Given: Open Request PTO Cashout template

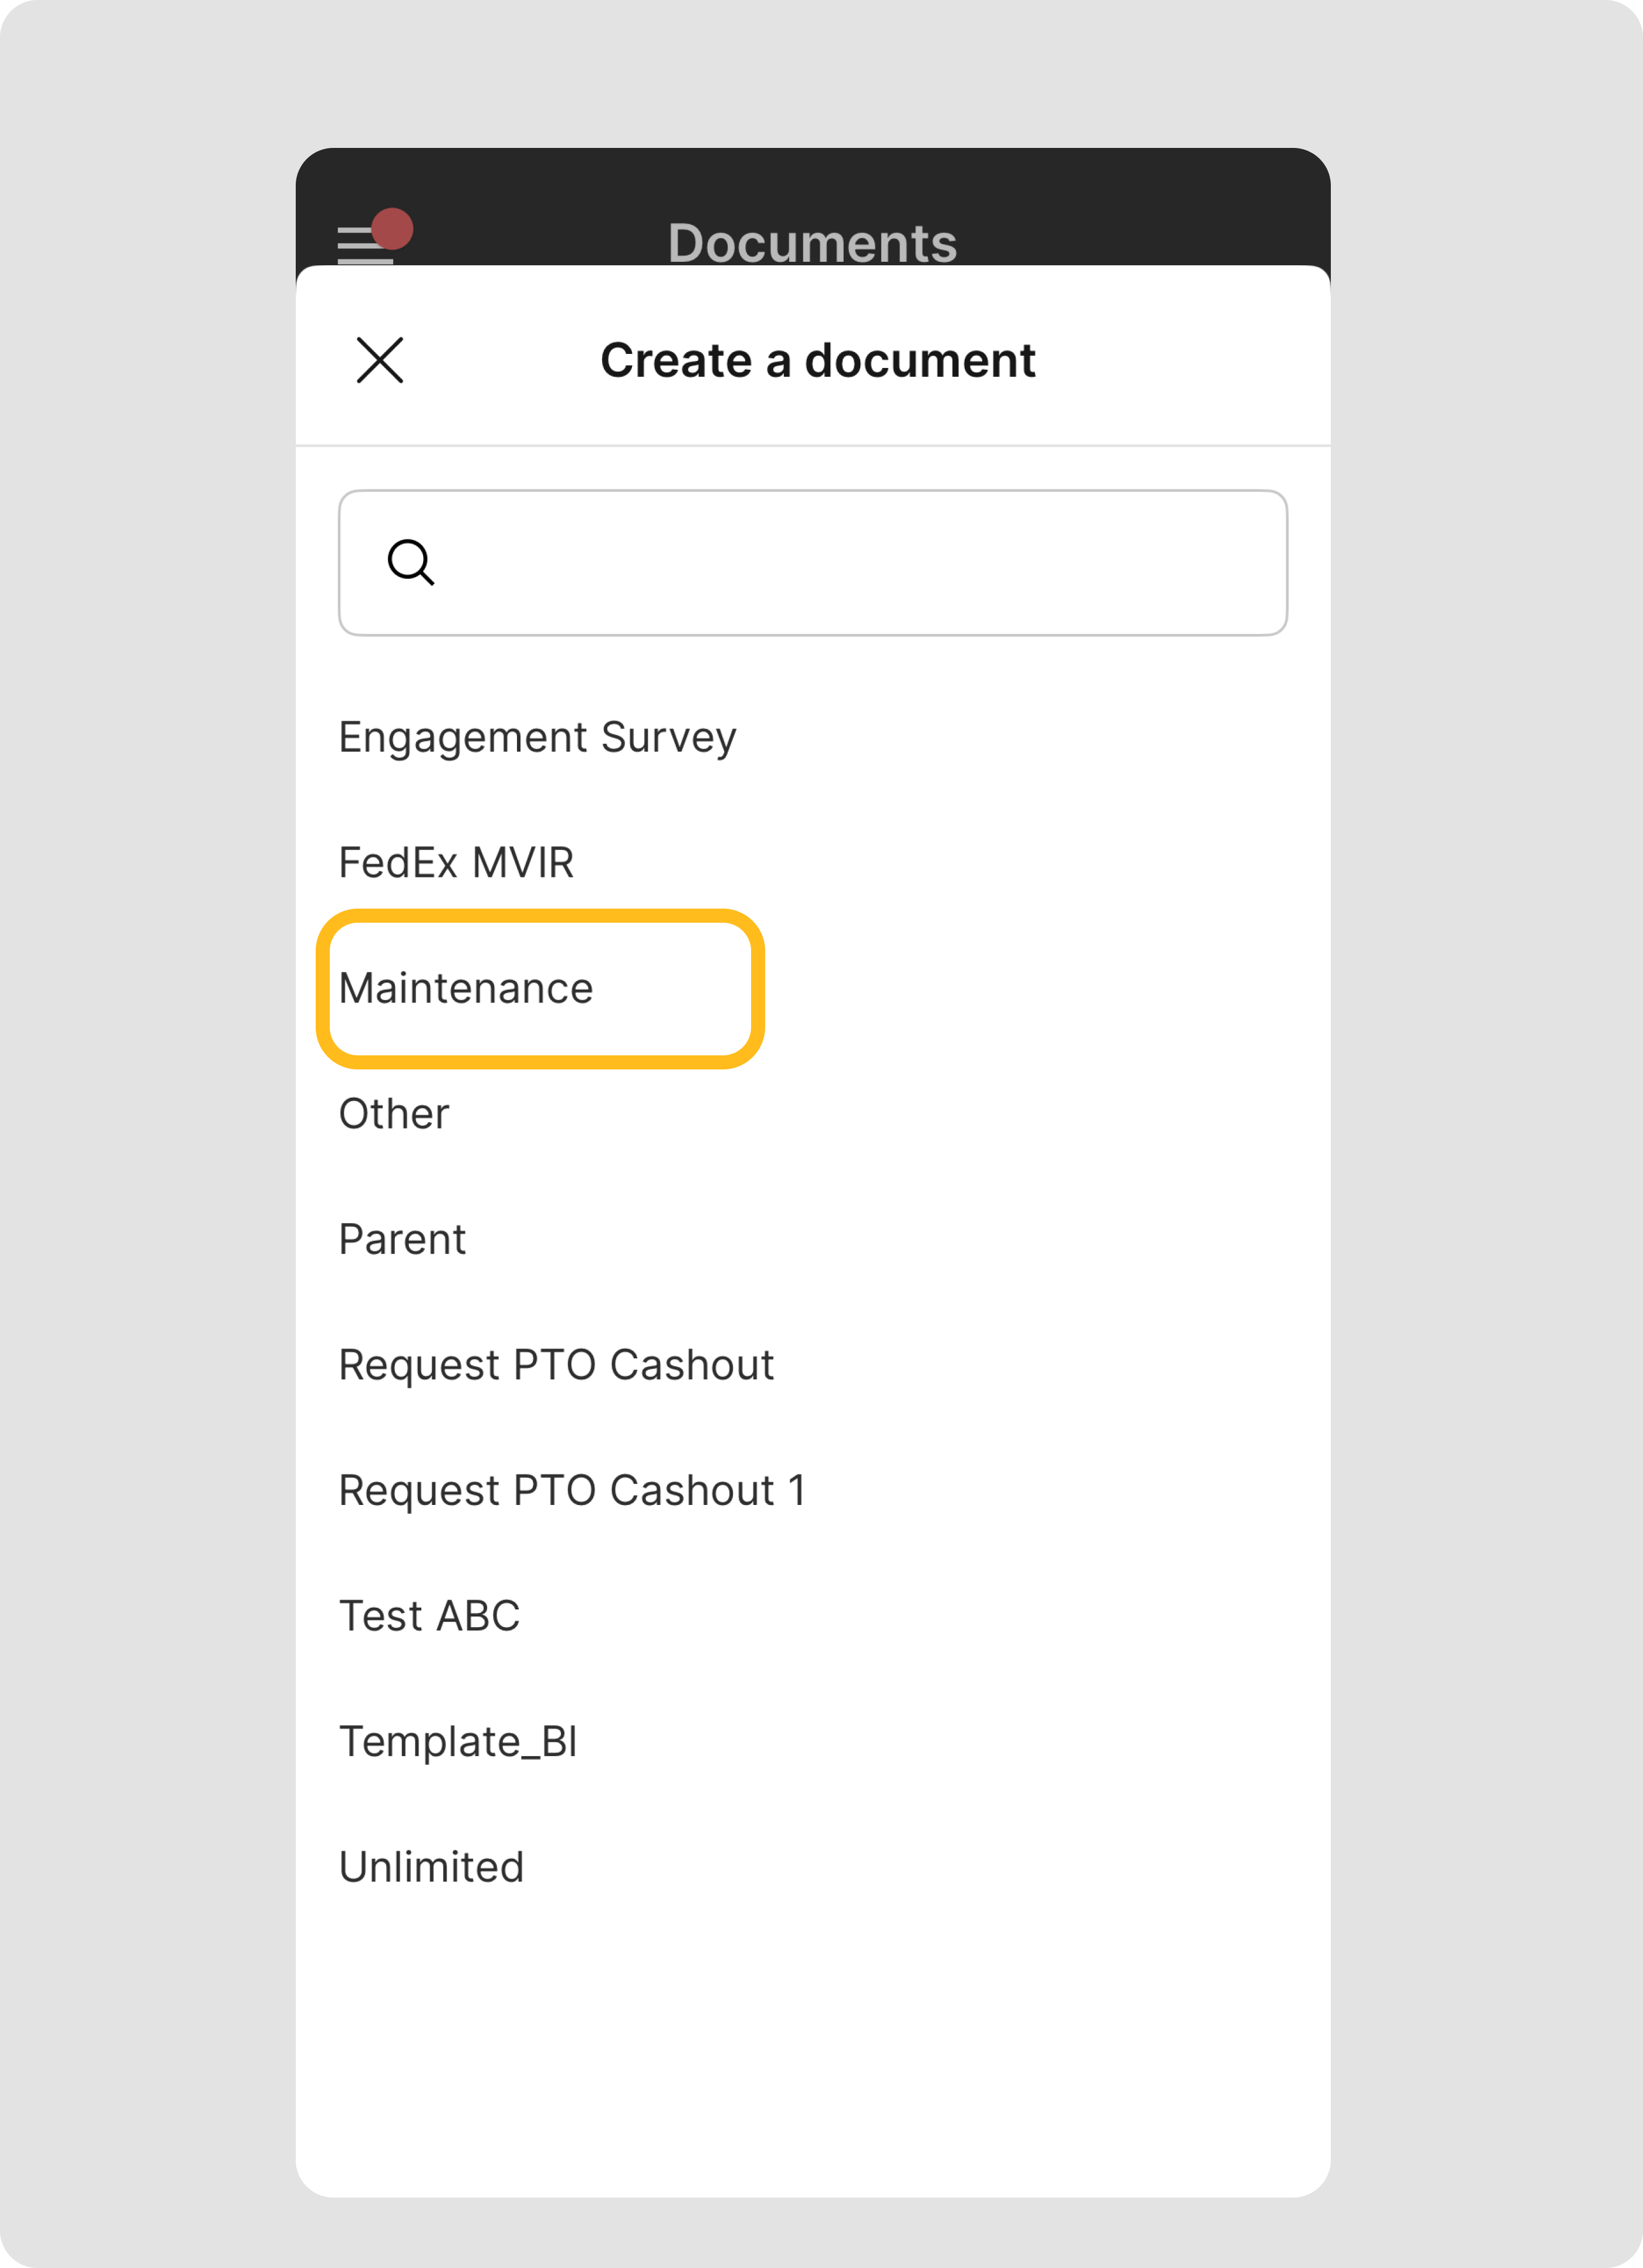Looking at the screenshot, I should point(556,1364).
